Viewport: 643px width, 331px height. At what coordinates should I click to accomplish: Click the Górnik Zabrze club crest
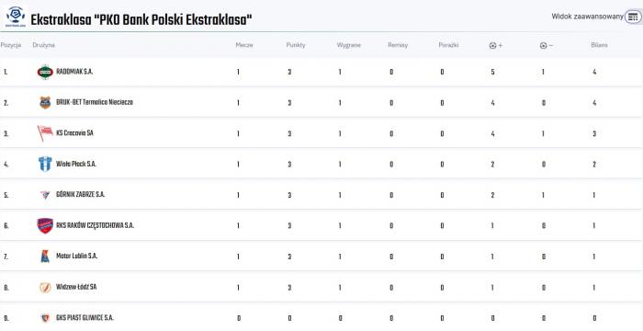45,195
